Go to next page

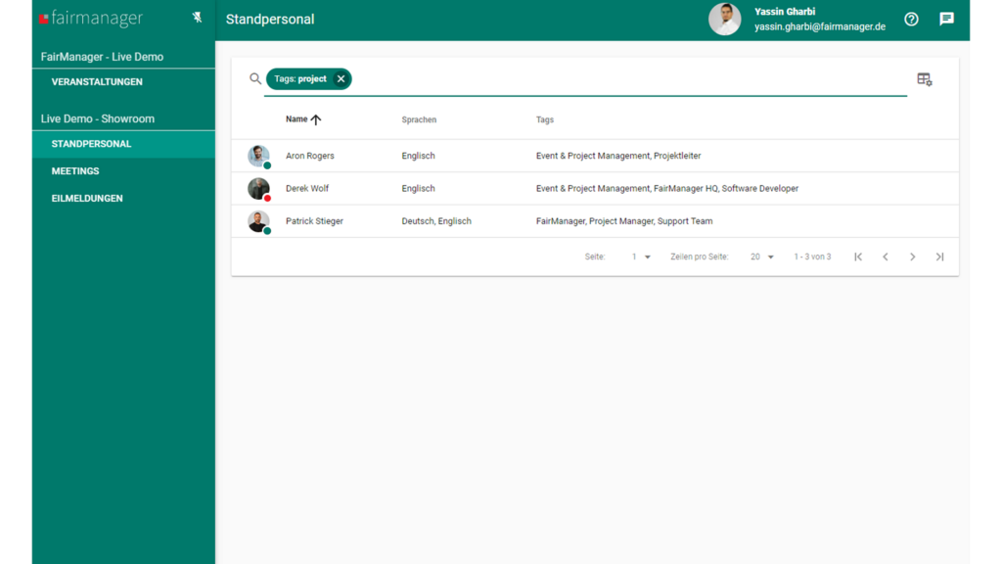tap(913, 257)
